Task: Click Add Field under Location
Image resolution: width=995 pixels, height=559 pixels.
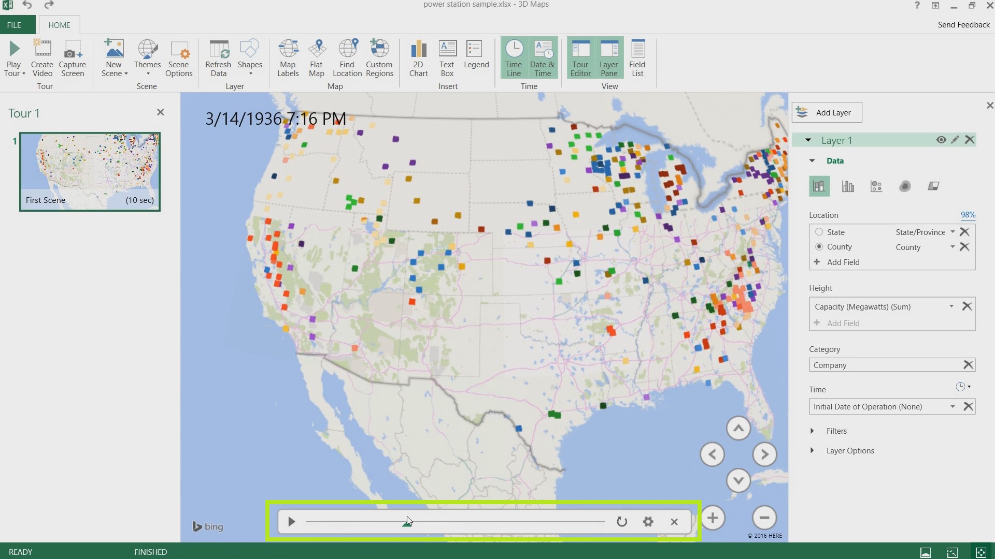Action: [x=843, y=262]
